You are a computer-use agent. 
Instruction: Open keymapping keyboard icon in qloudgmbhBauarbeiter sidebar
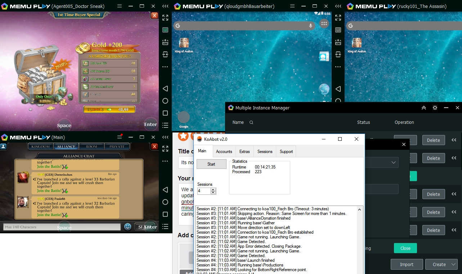pos(338,30)
